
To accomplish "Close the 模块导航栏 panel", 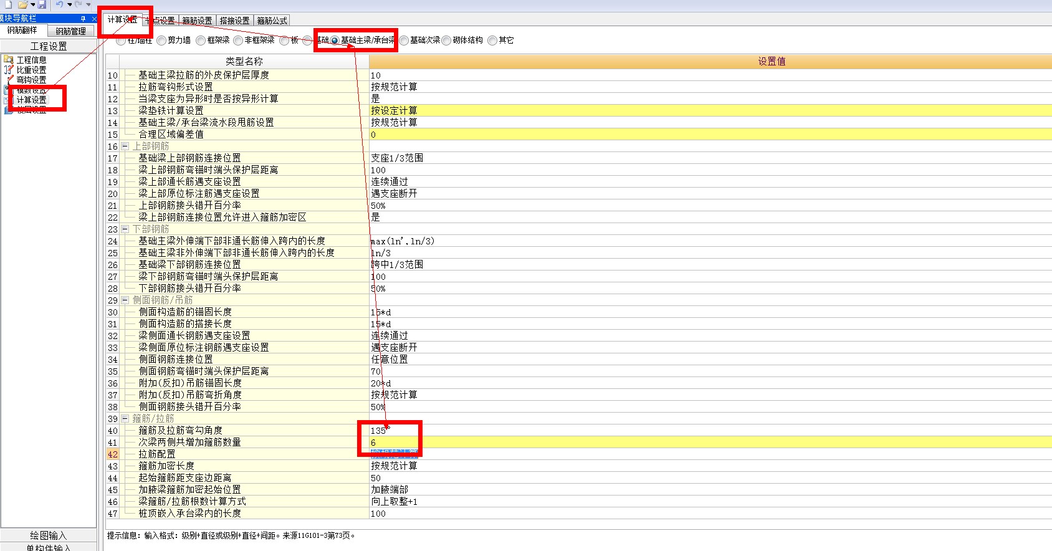I will (93, 19).
